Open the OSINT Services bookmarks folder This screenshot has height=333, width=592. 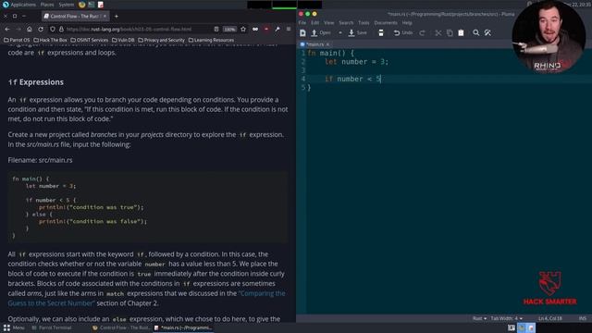(x=90, y=40)
